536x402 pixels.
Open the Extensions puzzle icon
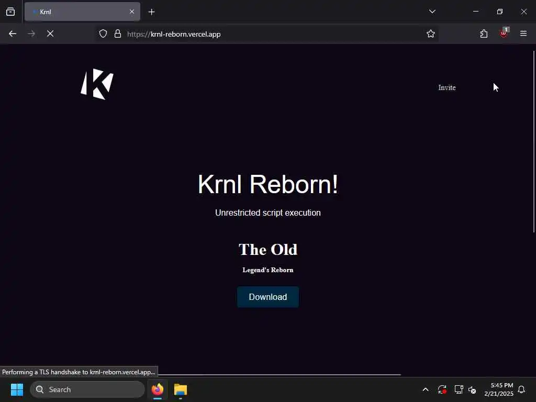coord(484,33)
